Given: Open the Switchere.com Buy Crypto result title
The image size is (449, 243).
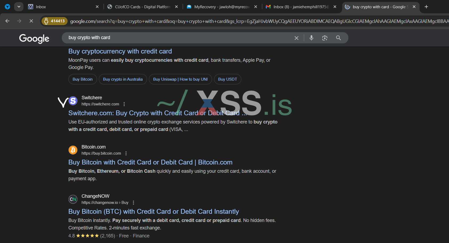Looking at the screenshot, I should pyautogui.click(x=158, y=113).
